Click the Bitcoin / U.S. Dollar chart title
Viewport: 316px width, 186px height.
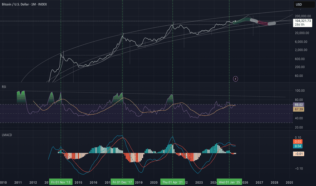click(24, 4)
